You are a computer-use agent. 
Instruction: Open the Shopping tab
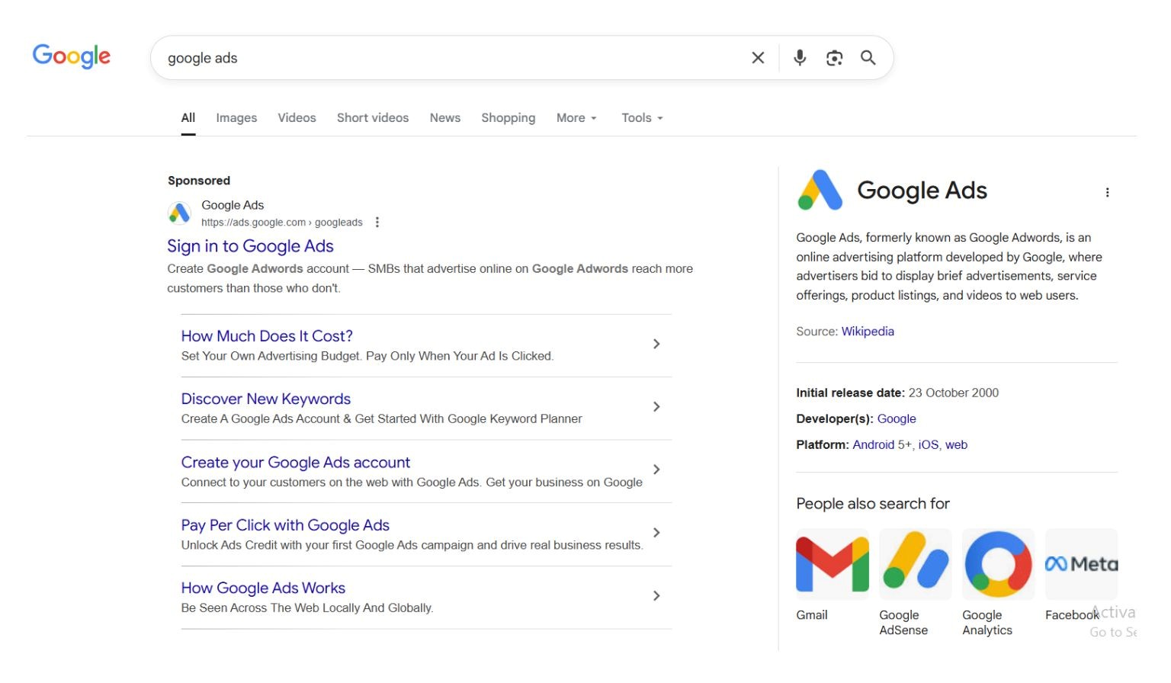pyautogui.click(x=508, y=117)
